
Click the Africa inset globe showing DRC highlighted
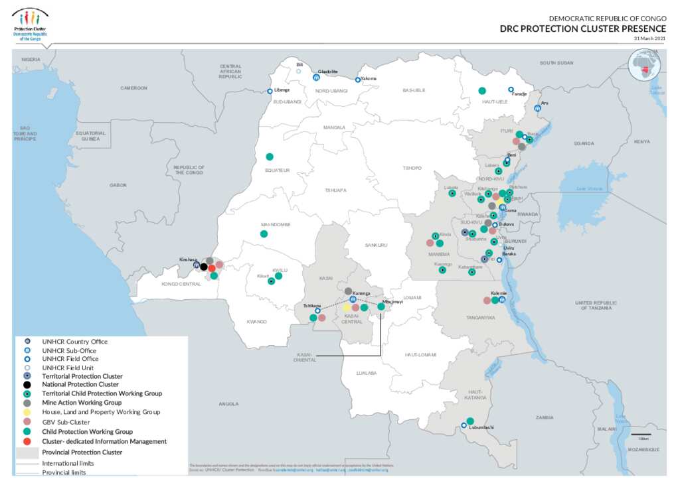point(645,64)
